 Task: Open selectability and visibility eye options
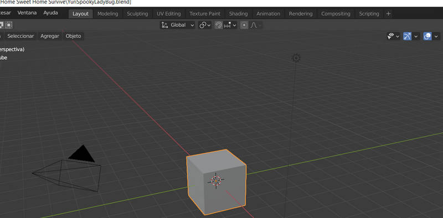(x=393, y=36)
